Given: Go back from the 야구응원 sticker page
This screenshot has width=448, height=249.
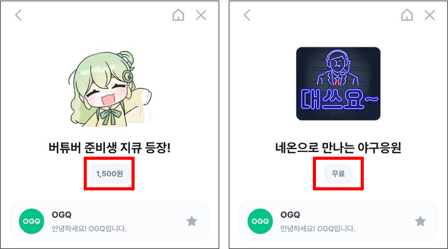Looking at the screenshot, I should tap(247, 15).
